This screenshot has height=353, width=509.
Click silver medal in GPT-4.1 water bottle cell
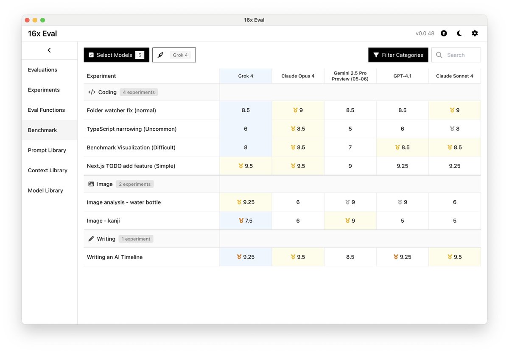pos(400,202)
